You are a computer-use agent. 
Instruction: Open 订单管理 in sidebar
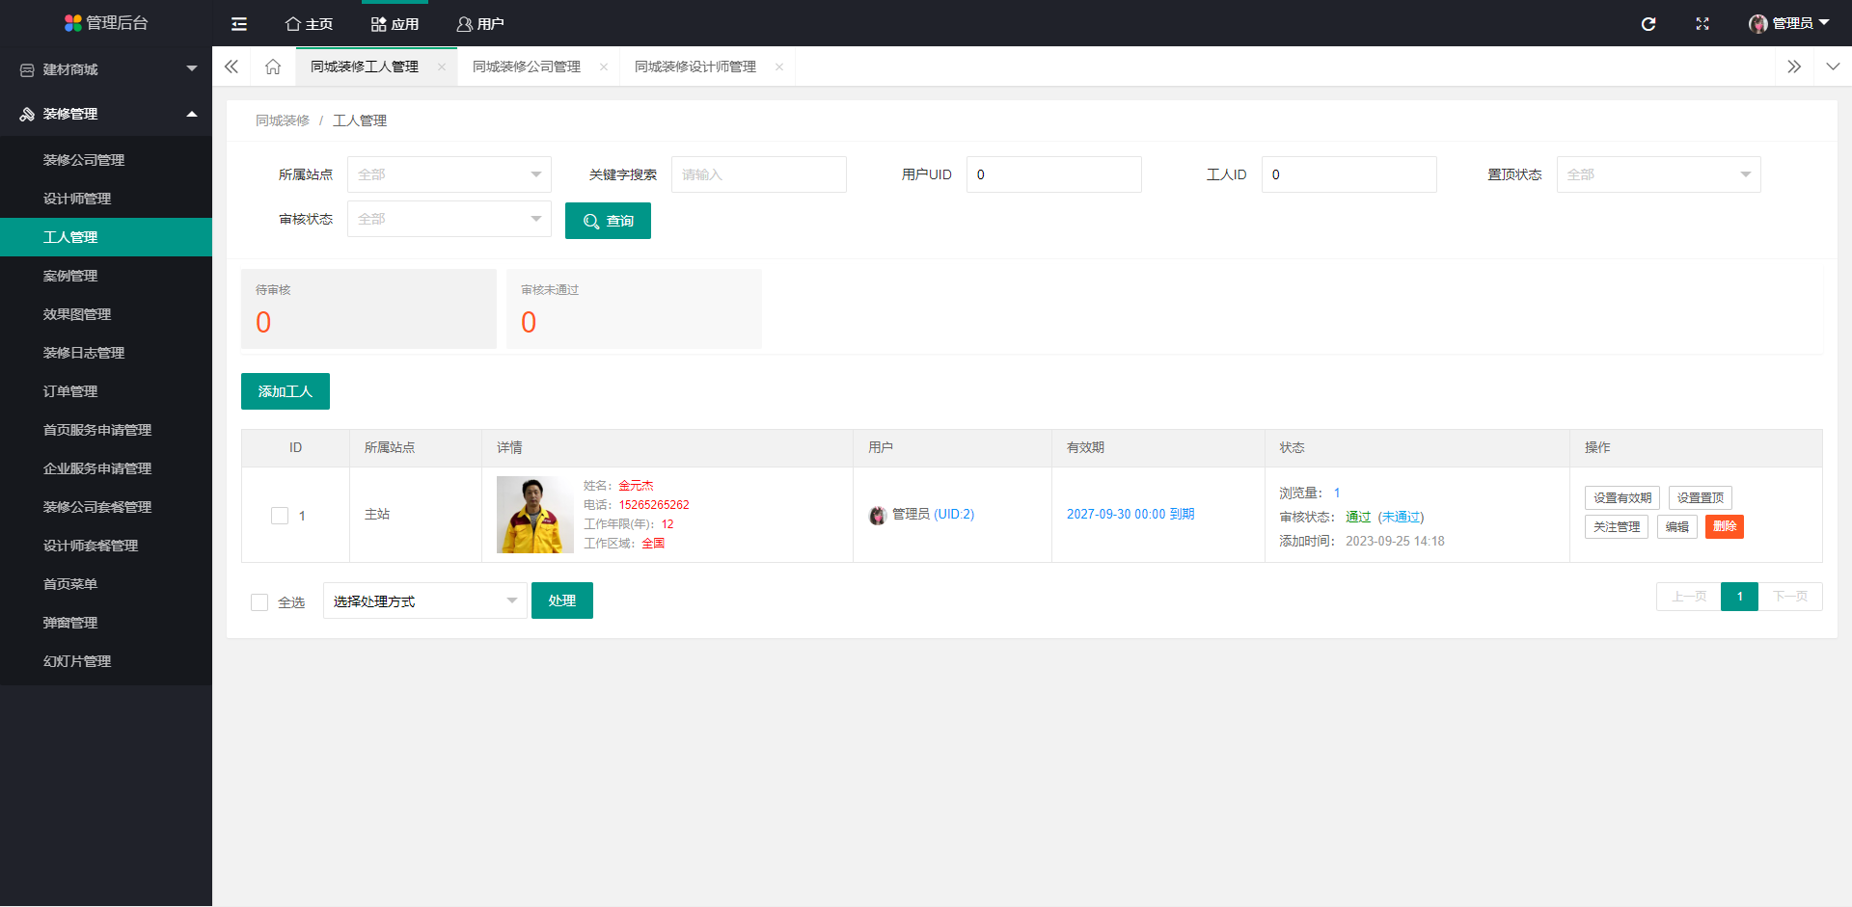point(106,391)
